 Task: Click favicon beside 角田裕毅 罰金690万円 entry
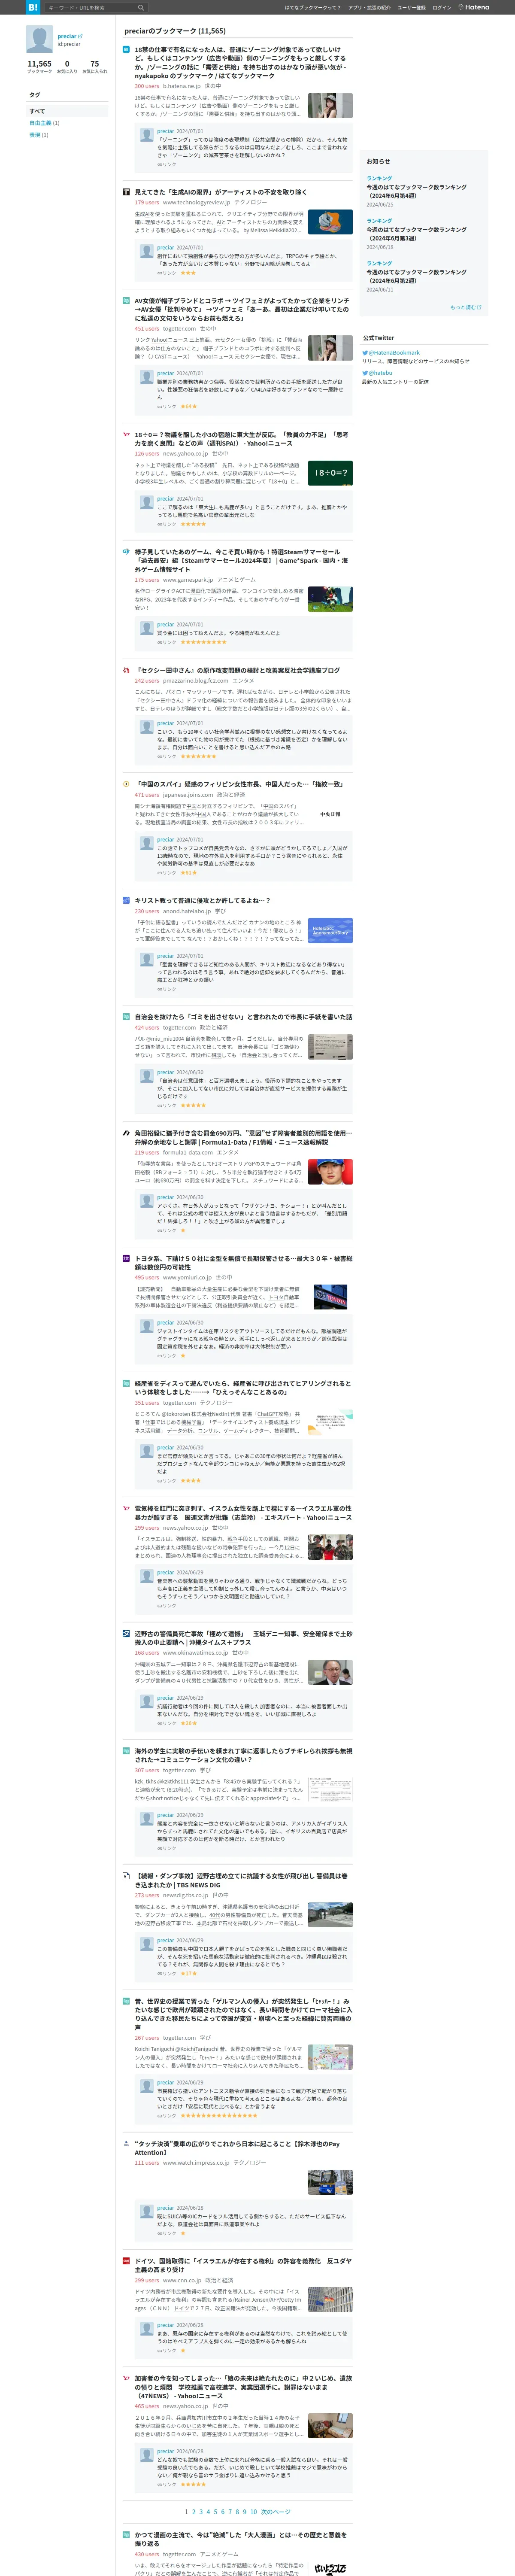[x=126, y=1133]
